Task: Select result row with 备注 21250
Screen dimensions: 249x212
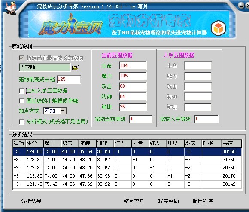Action: click(x=127, y=160)
